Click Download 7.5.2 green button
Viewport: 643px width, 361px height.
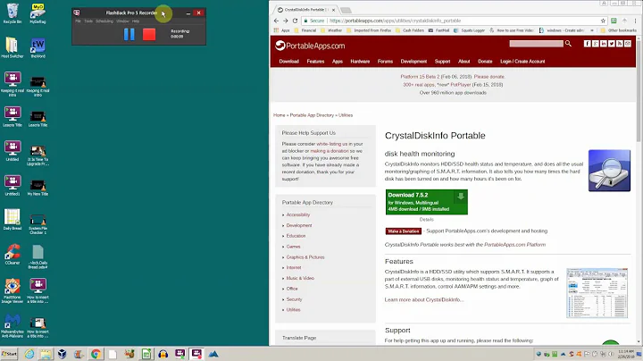click(427, 202)
